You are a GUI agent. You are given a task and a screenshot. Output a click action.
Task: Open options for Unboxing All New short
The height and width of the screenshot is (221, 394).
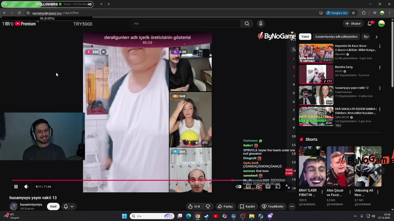point(378,192)
